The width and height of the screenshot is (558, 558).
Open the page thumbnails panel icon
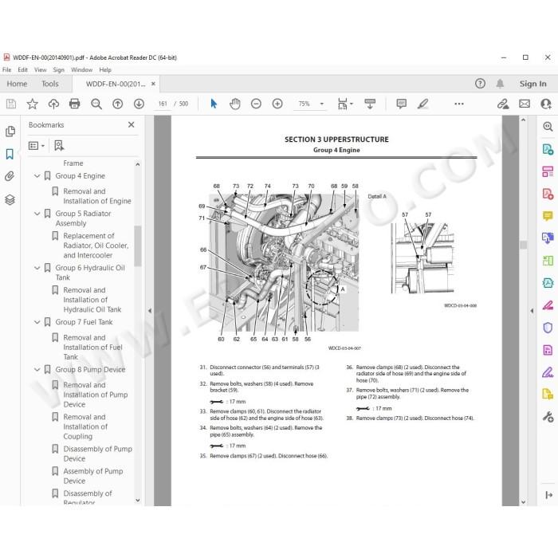tap(10, 132)
